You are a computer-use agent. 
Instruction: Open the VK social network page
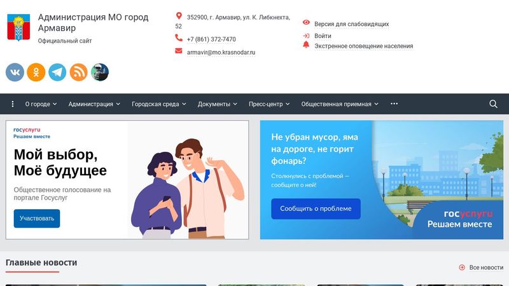(15, 72)
